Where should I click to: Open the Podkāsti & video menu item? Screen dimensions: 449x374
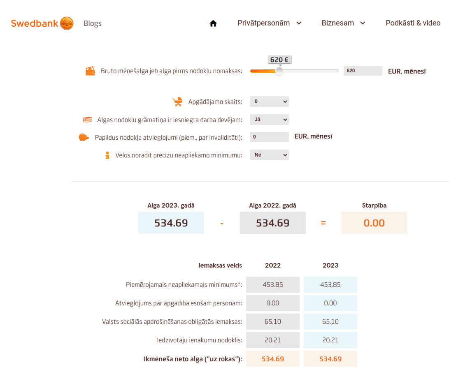pos(413,23)
